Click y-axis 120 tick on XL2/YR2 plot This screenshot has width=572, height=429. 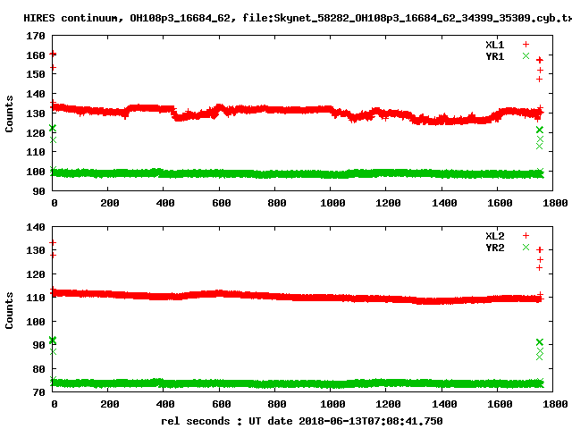pos(36,274)
